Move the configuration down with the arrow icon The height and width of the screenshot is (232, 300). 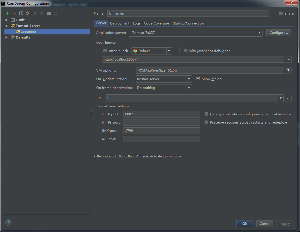coord(42,13)
